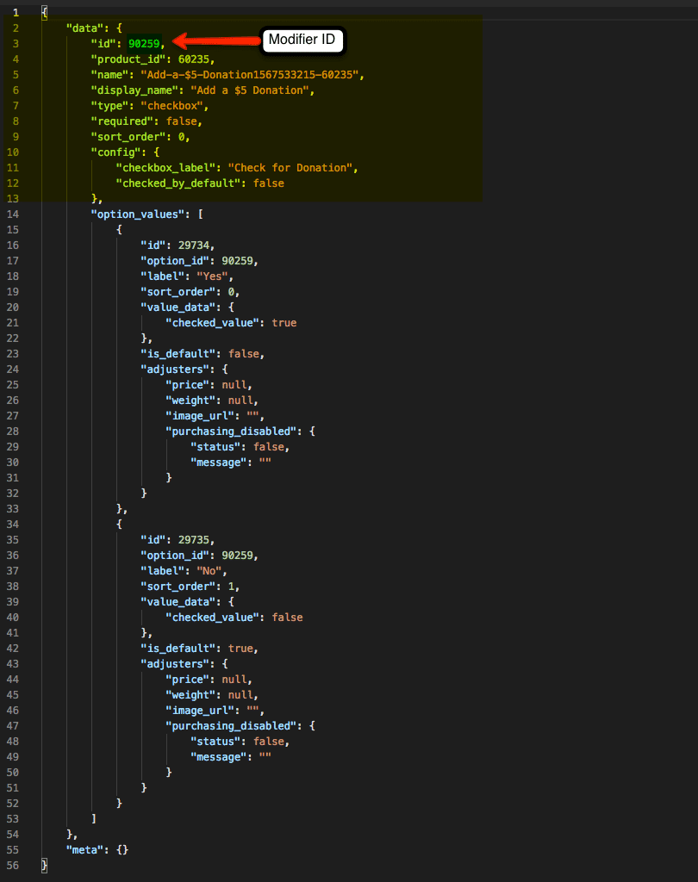Select the option value id 29735
Image resolution: width=698 pixels, height=882 pixels.
tap(194, 540)
